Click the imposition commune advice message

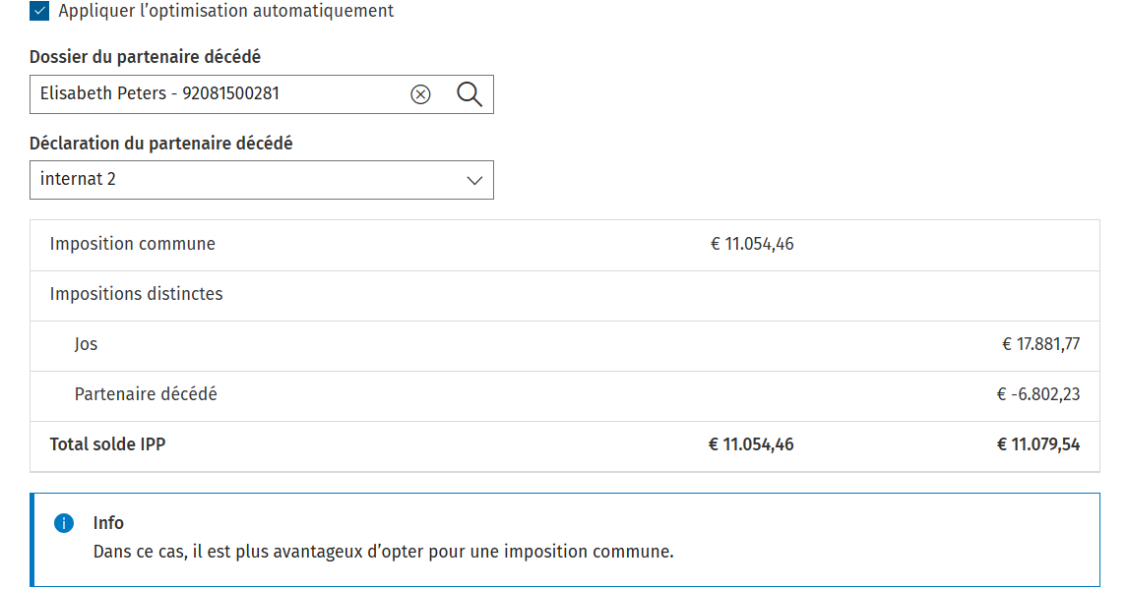tap(383, 552)
